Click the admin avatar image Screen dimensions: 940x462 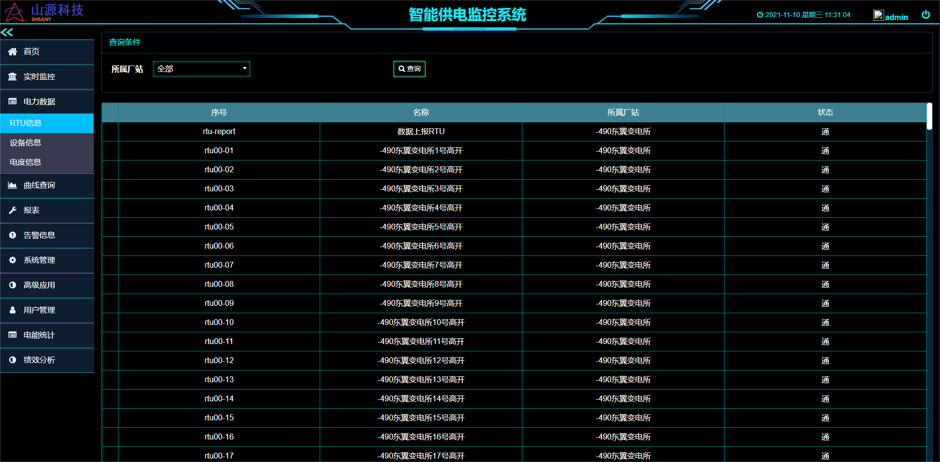tap(878, 15)
